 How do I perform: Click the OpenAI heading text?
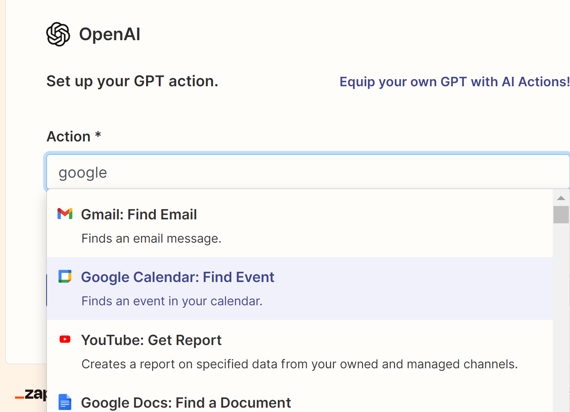click(x=110, y=34)
